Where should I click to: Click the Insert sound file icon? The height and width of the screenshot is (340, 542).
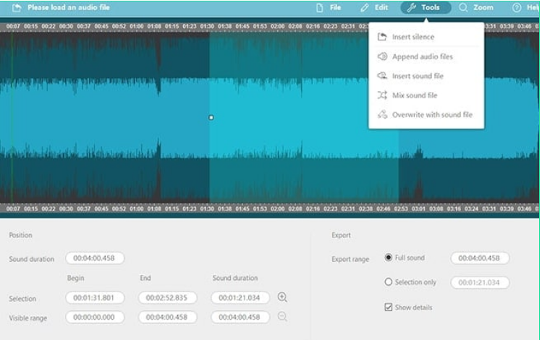tap(383, 76)
